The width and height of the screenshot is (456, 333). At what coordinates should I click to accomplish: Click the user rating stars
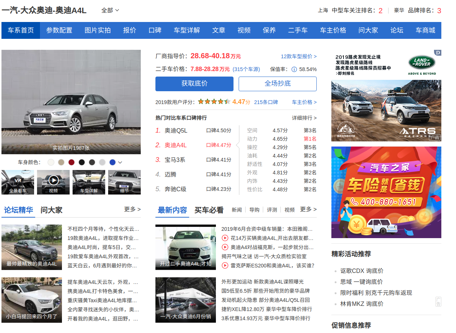tap(214, 102)
